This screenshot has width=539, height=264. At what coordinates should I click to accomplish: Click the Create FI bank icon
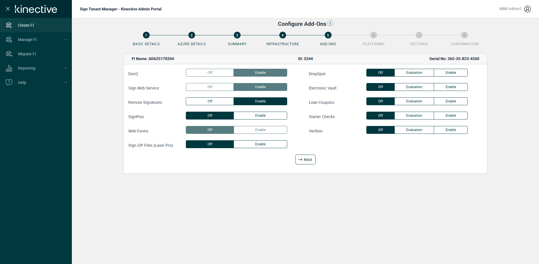pyautogui.click(x=9, y=25)
